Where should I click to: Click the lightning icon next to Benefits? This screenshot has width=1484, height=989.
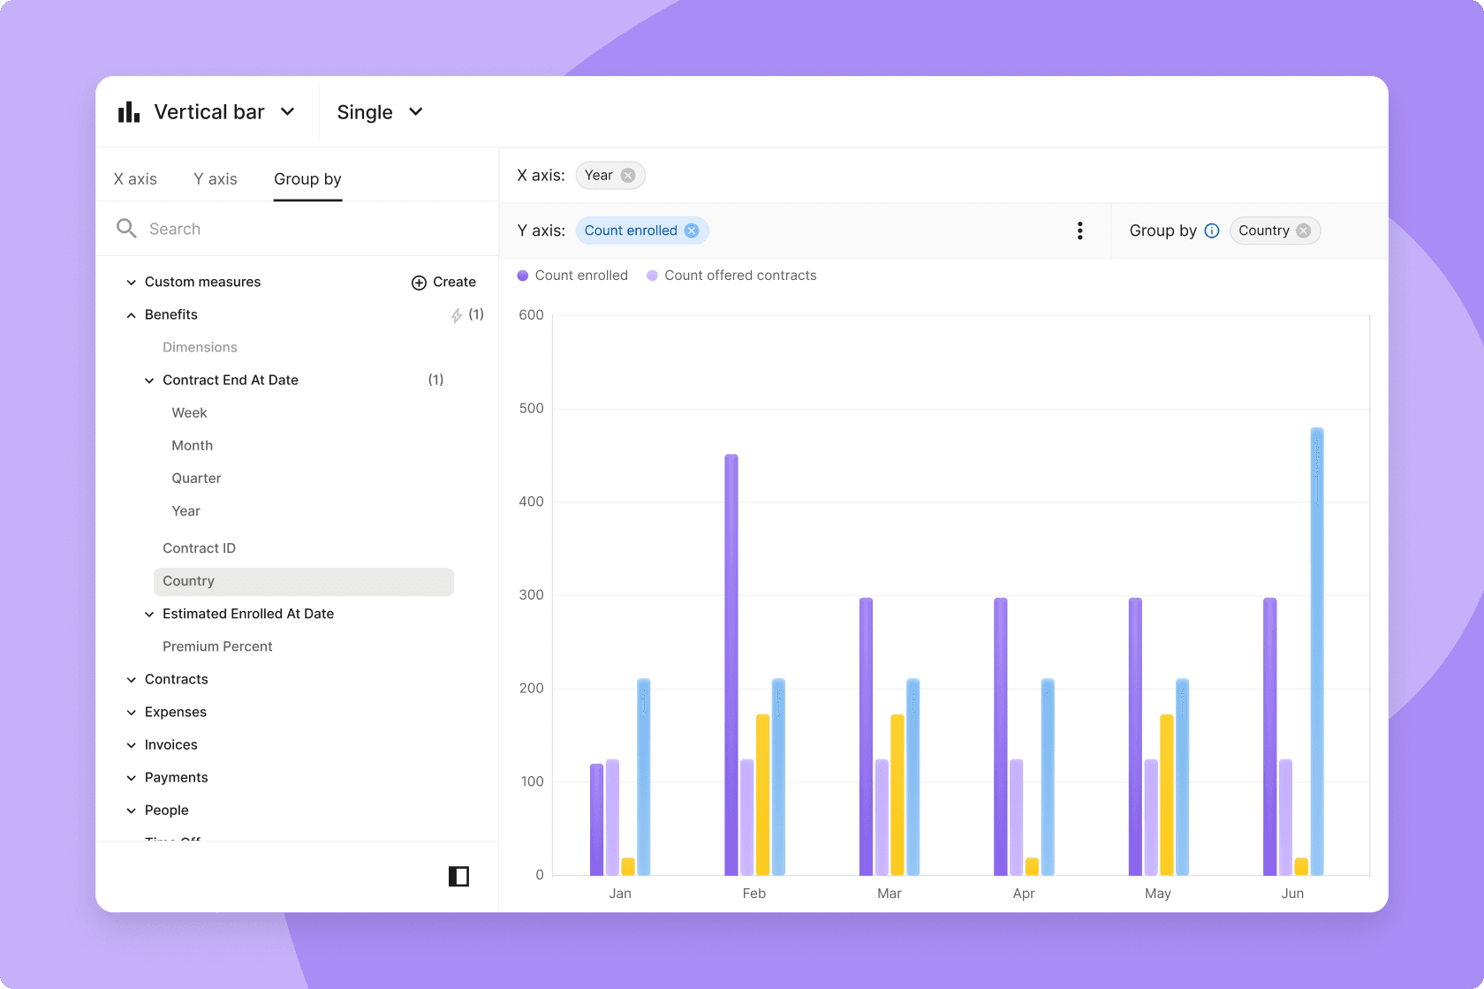click(x=456, y=314)
